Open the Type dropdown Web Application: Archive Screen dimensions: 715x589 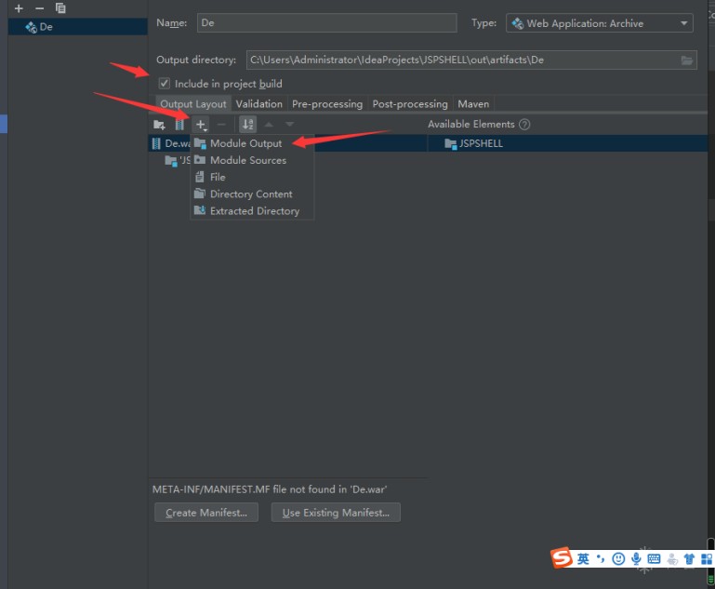click(x=599, y=23)
